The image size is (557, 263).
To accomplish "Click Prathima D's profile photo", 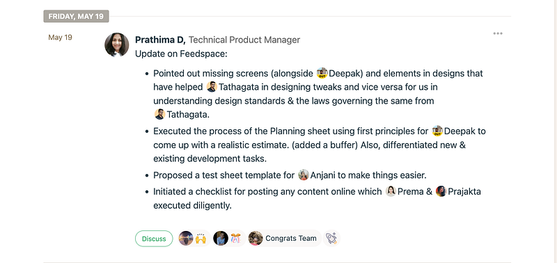I will point(116,45).
